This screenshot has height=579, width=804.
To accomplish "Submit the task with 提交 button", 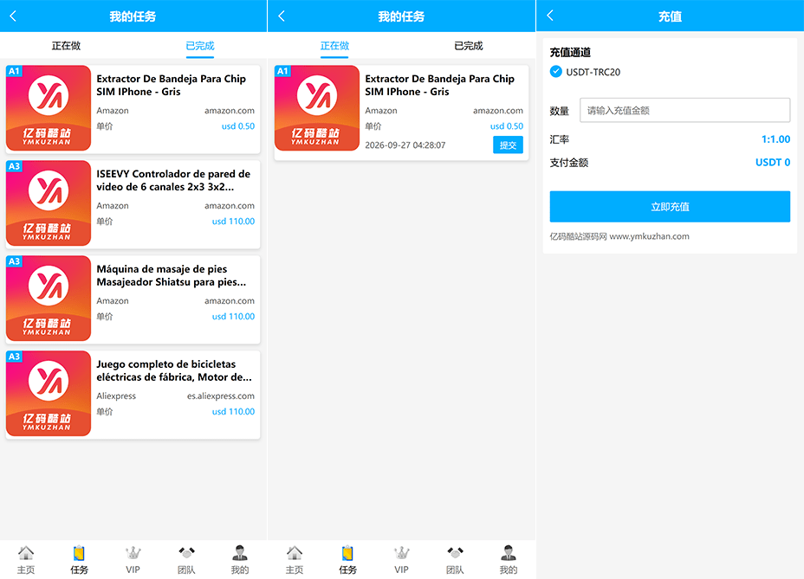I will 509,145.
